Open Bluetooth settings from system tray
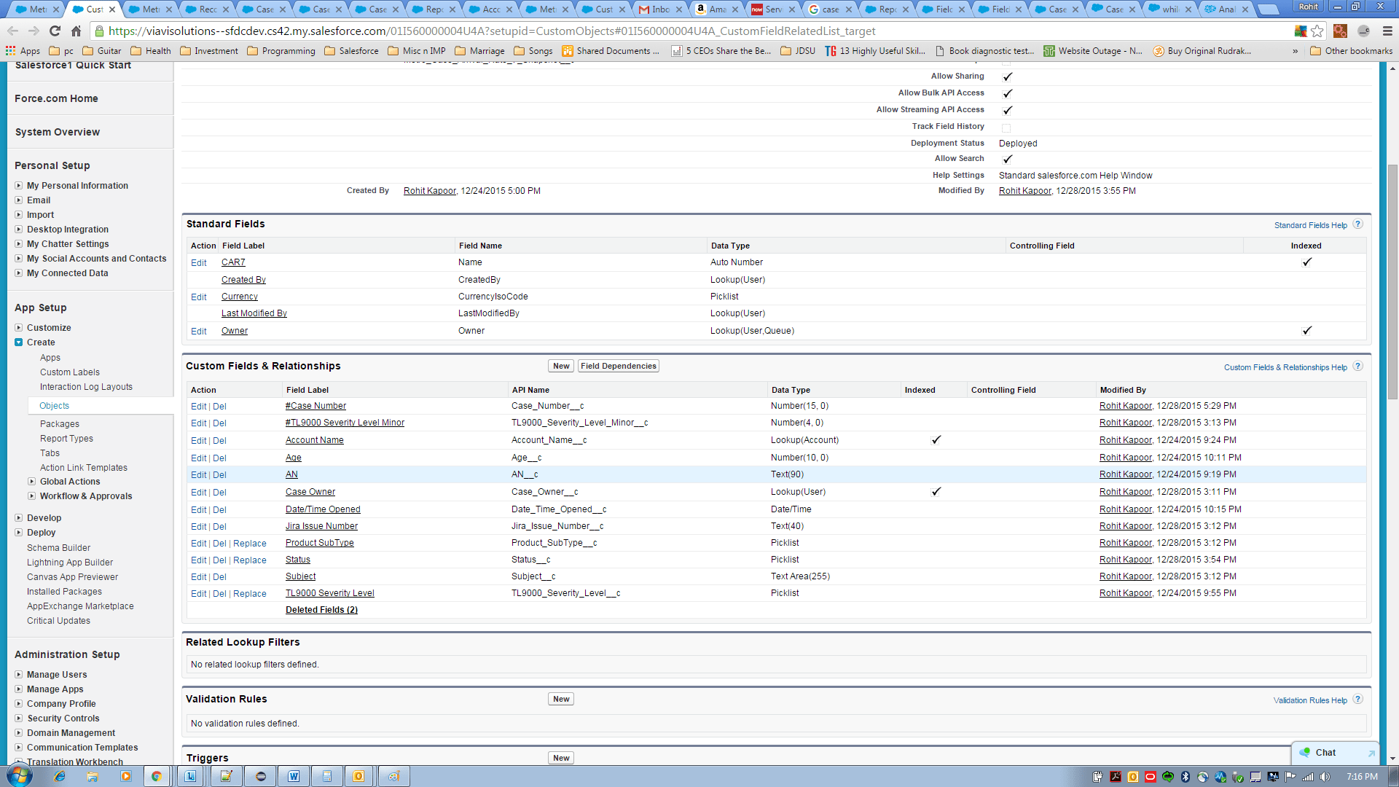Viewport: 1399px width, 787px height. pos(1185,776)
